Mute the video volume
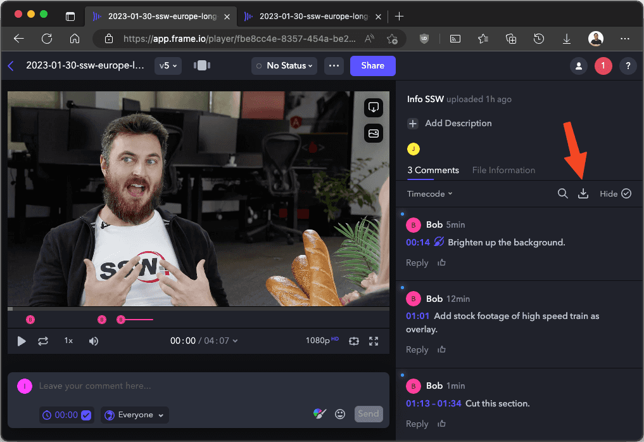644x442 pixels. pos(94,341)
